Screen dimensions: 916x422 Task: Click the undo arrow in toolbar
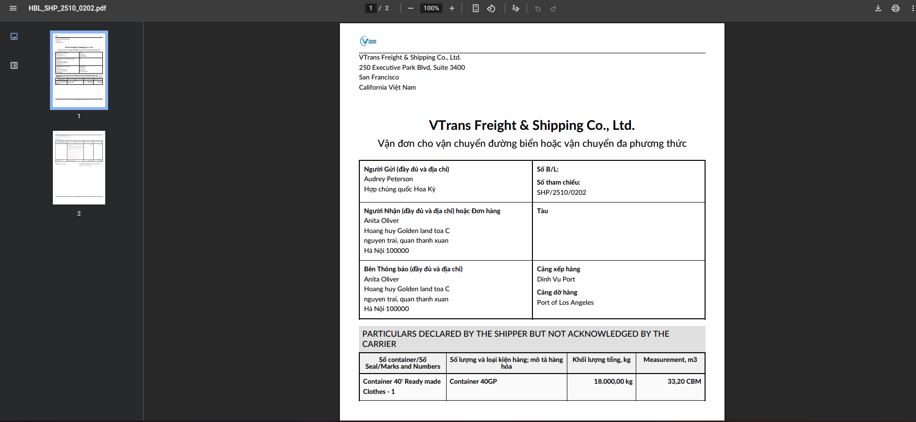click(538, 8)
